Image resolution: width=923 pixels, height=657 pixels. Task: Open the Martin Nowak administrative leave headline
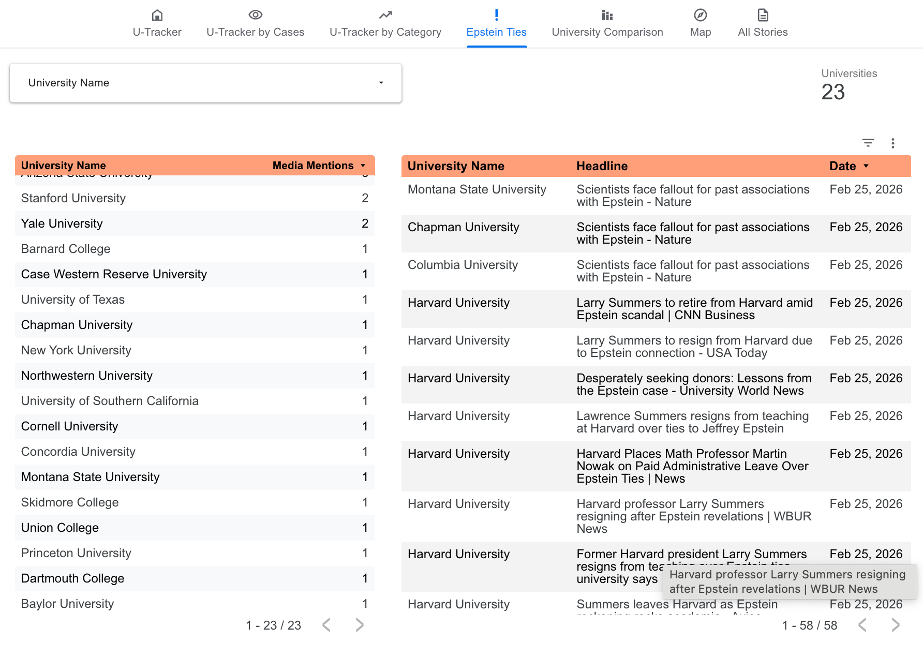pyautogui.click(x=692, y=466)
